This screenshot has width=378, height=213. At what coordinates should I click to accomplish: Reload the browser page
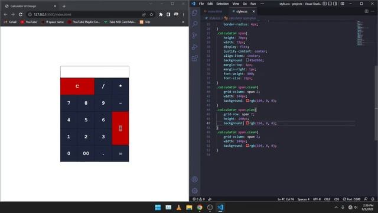pos(21,14)
